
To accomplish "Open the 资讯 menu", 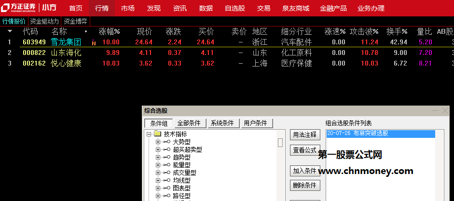I will click(180, 8).
